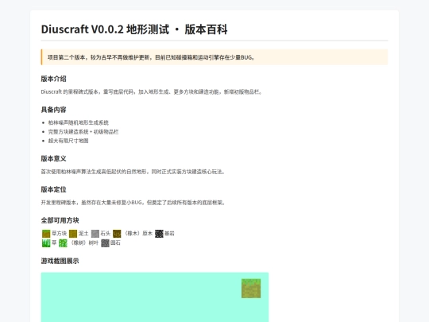This screenshot has width=429, height=322.
Task: Click the bullet 超大有限尺寸地图
Action: (x=68, y=141)
